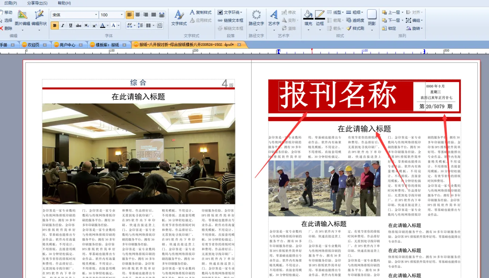Select the 移动 (Move) tool

tap(6, 13)
